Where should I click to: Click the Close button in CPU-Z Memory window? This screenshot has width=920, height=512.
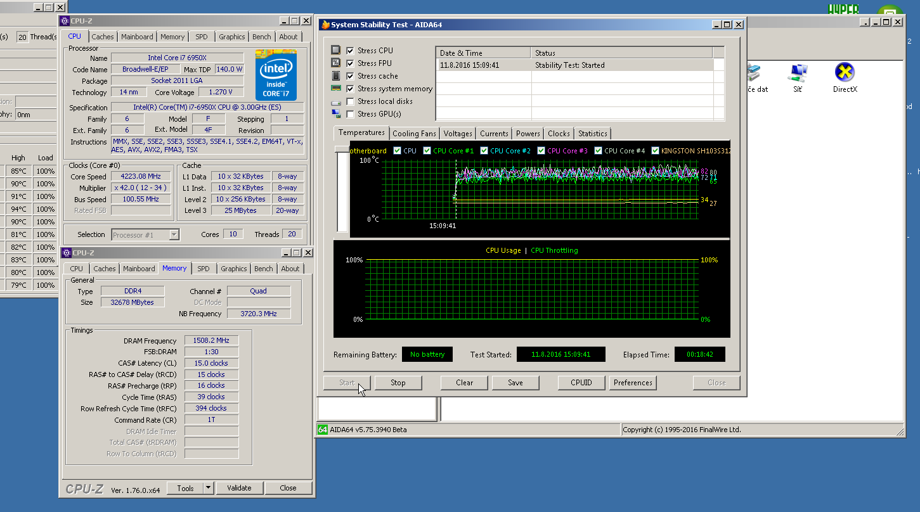coord(288,488)
